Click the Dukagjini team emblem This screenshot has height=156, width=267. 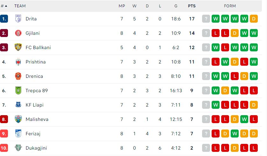click(18, 148)
